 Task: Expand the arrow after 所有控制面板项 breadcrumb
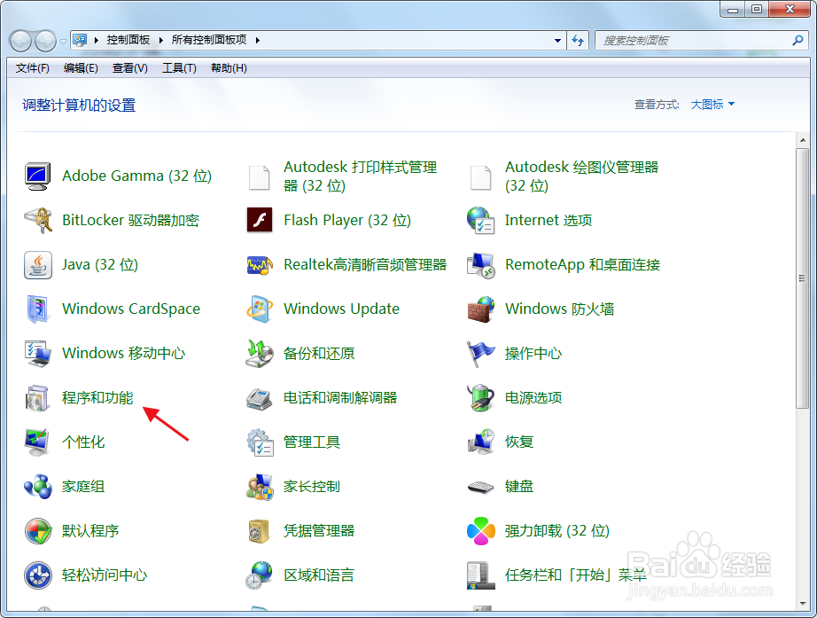pos(257,40)
